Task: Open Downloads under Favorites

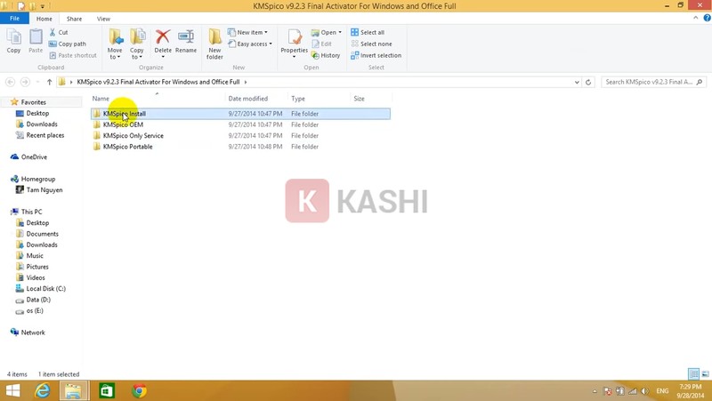Action: pyautogui.click(x=42, y=124)
